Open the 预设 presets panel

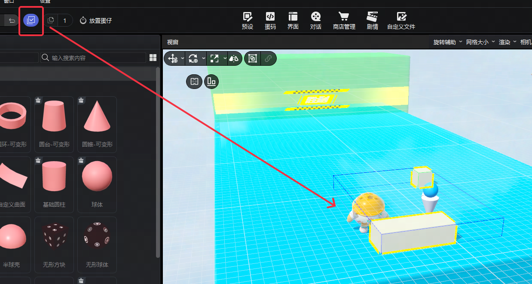click(x=248, y=21)
